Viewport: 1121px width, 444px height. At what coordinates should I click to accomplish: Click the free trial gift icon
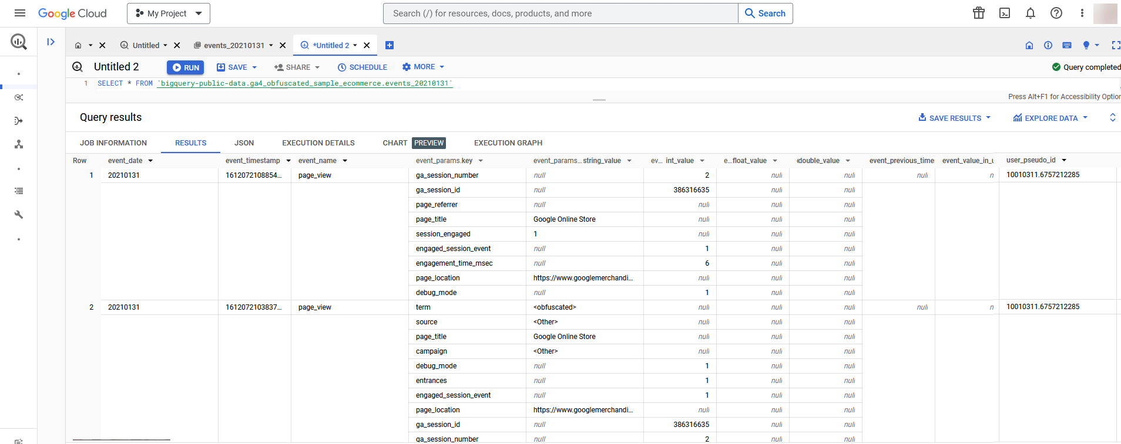coord(978,13)
